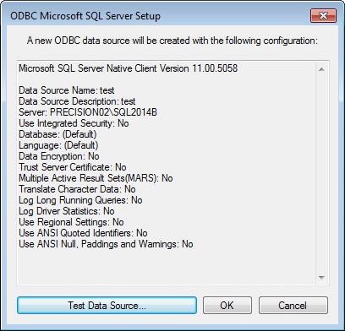Click the 'Multiple Active Result Sets(MARS): No' line
345x331 pixels.
pyautogui.click(x=96, y=178)
